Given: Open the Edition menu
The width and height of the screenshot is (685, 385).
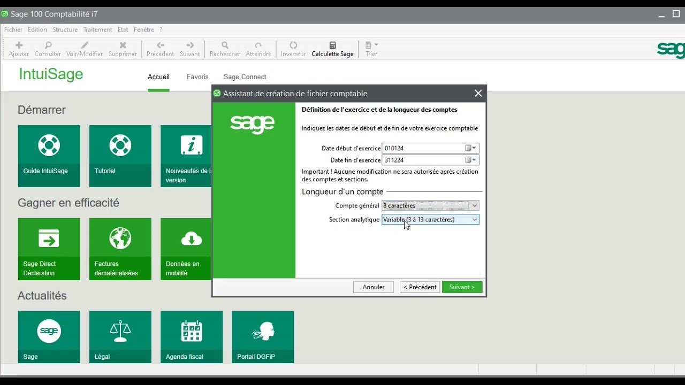Looking at the screenshot, I should pyautogui.click(x=37, y=30).
